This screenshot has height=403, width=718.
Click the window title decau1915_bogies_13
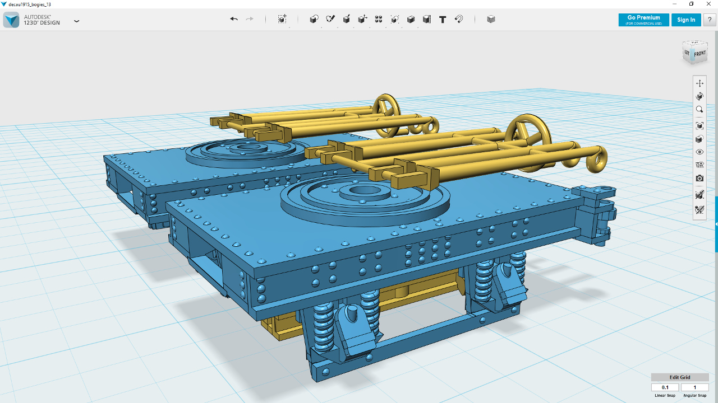(x=30, y=4)
